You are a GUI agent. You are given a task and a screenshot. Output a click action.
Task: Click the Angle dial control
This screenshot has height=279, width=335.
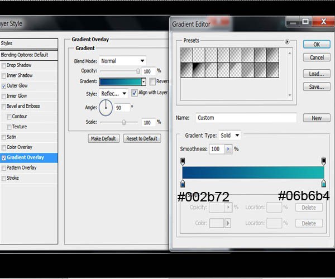(106, 107)
